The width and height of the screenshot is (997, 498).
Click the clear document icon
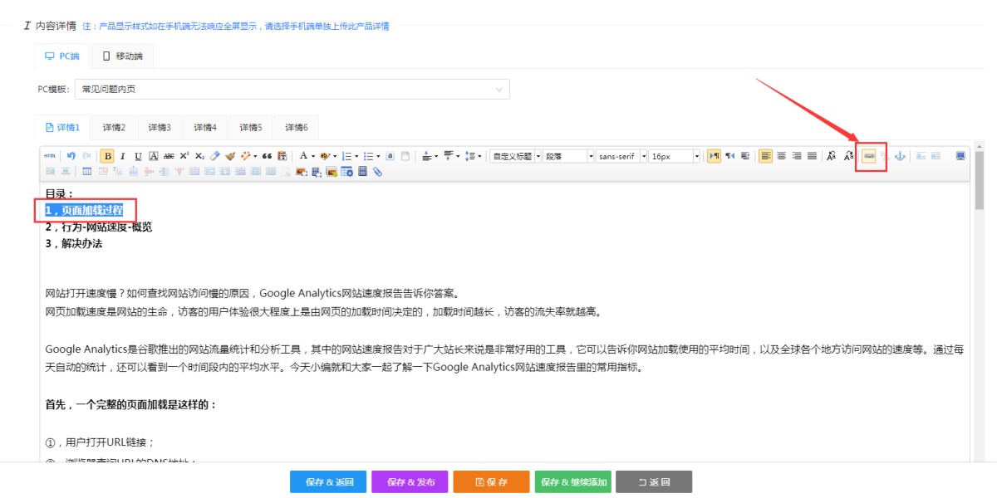(405, 156)
